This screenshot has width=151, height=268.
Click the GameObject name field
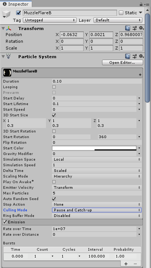point(70,13)
